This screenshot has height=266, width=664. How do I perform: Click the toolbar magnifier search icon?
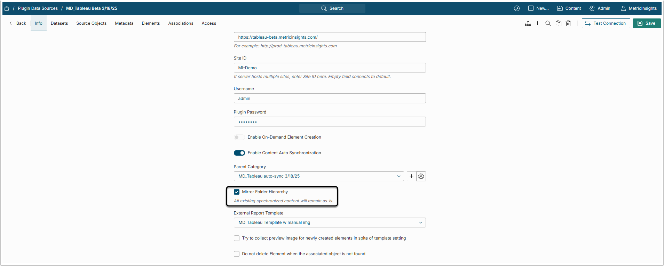click(548, 23)
